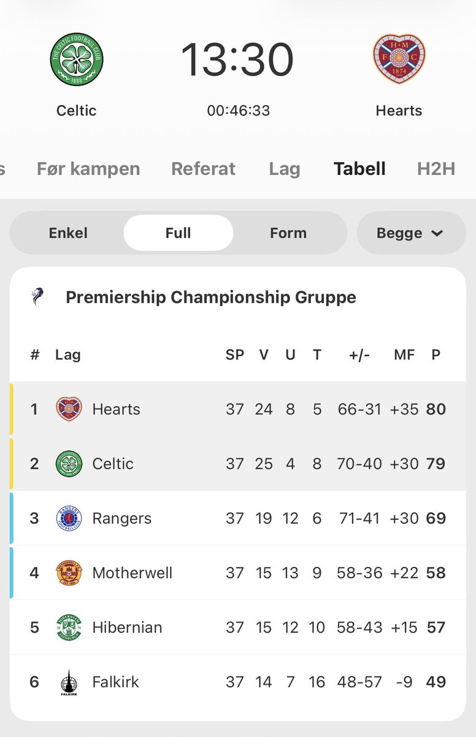Open the Premiership Championship Gruppe heading

211,297
